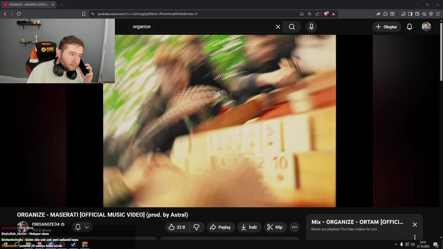Open the Oluştur create menu
This screenshot has width=443, height=249.
tap(387, 27)
